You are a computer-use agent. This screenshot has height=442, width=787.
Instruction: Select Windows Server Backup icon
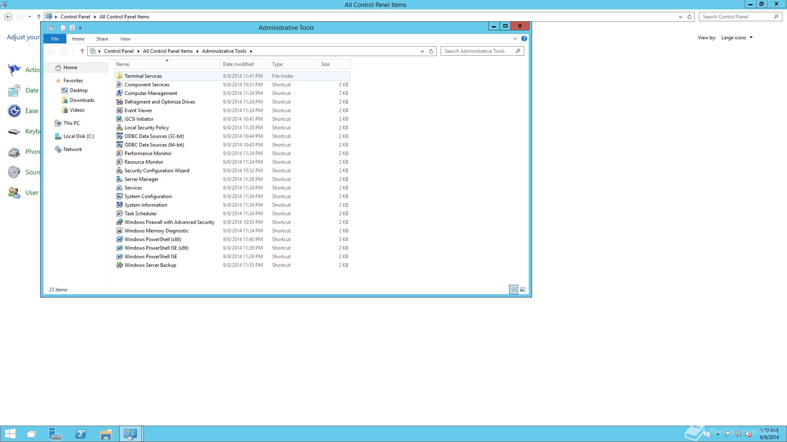(119, 265)
